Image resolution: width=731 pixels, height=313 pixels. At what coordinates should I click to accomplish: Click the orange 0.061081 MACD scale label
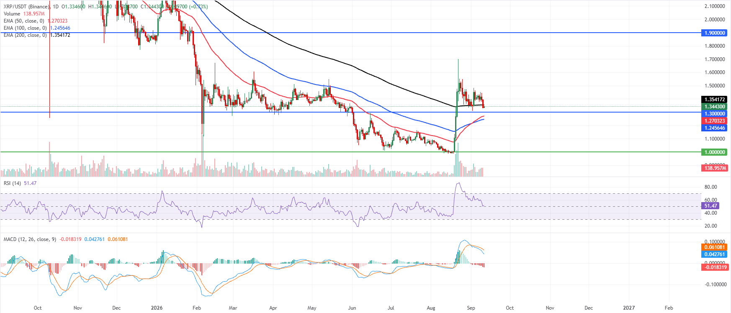714,247
